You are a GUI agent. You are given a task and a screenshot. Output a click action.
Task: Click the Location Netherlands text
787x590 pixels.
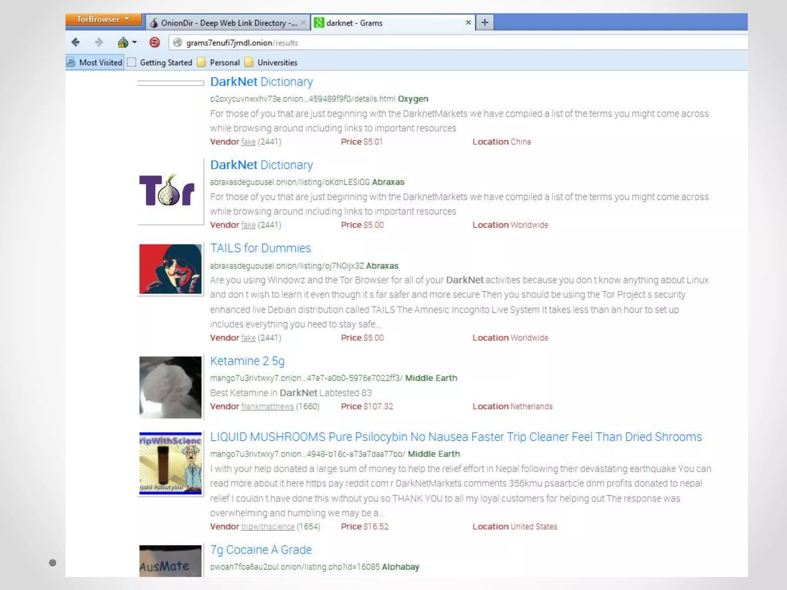(x=512, y=406)
